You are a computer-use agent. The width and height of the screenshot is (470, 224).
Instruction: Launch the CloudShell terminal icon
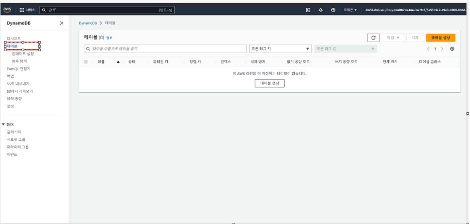308,10
